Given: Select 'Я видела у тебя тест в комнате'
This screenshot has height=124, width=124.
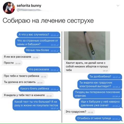Looking at the screenshot, I should click(28, 95).
